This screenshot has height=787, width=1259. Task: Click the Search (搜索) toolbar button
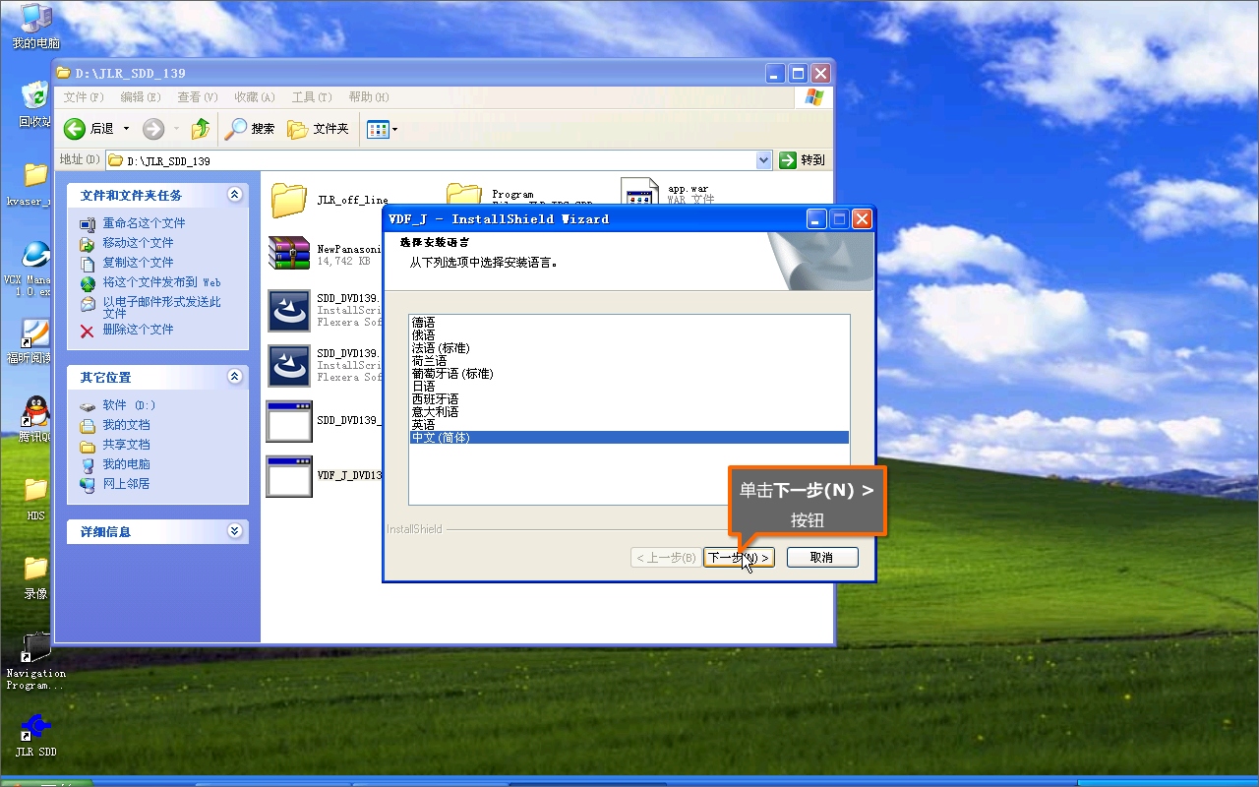pos(251,129)
